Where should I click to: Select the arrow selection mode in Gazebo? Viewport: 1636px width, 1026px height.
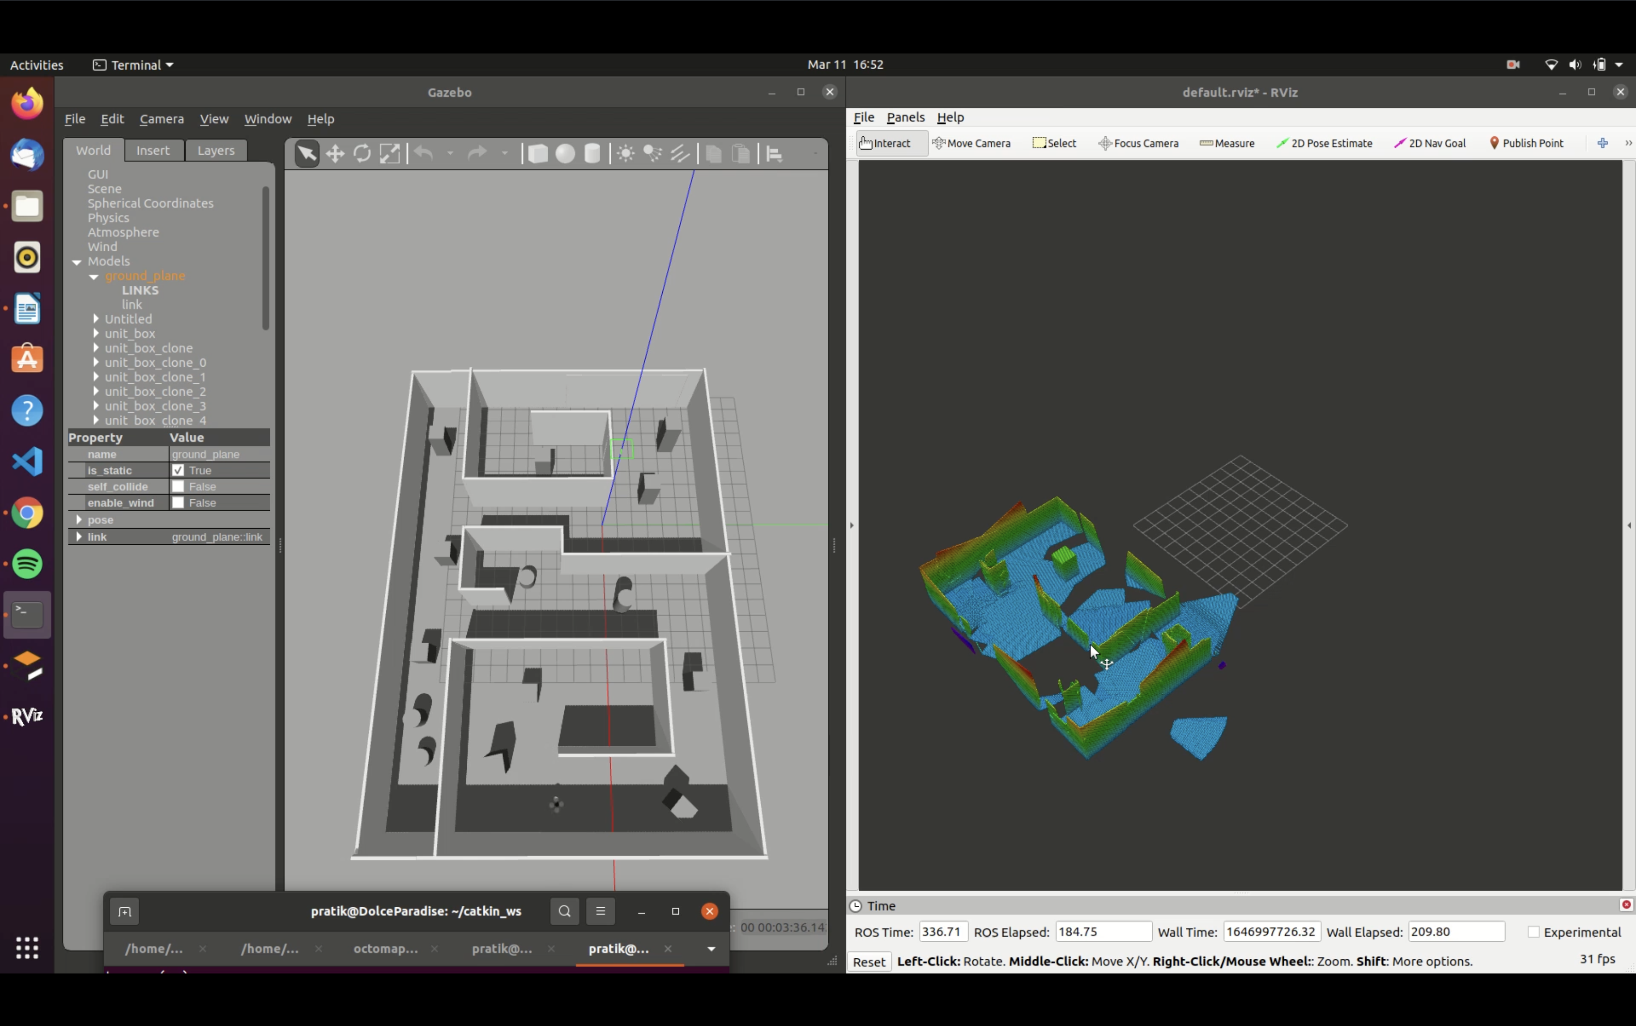307,154
